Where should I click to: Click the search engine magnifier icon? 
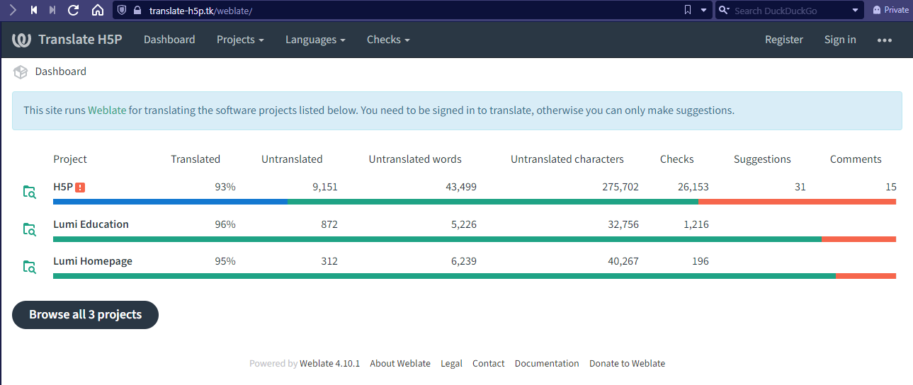click(724, 10)
